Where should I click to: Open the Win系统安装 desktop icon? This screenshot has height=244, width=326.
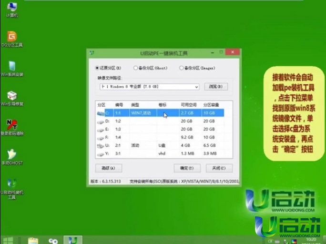tap(12, 69)
